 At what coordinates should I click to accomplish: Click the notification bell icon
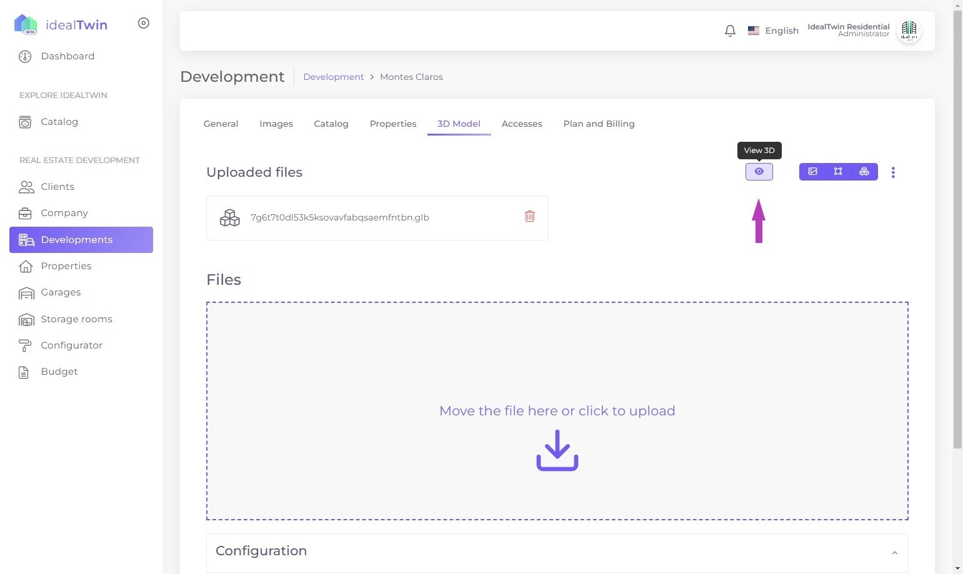[730, 31]
